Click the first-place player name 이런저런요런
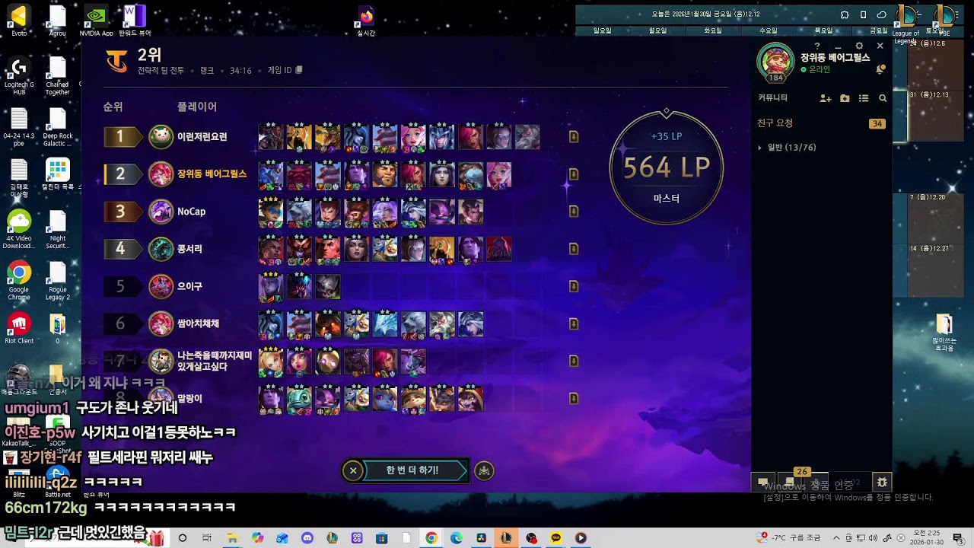 (202, 137)
